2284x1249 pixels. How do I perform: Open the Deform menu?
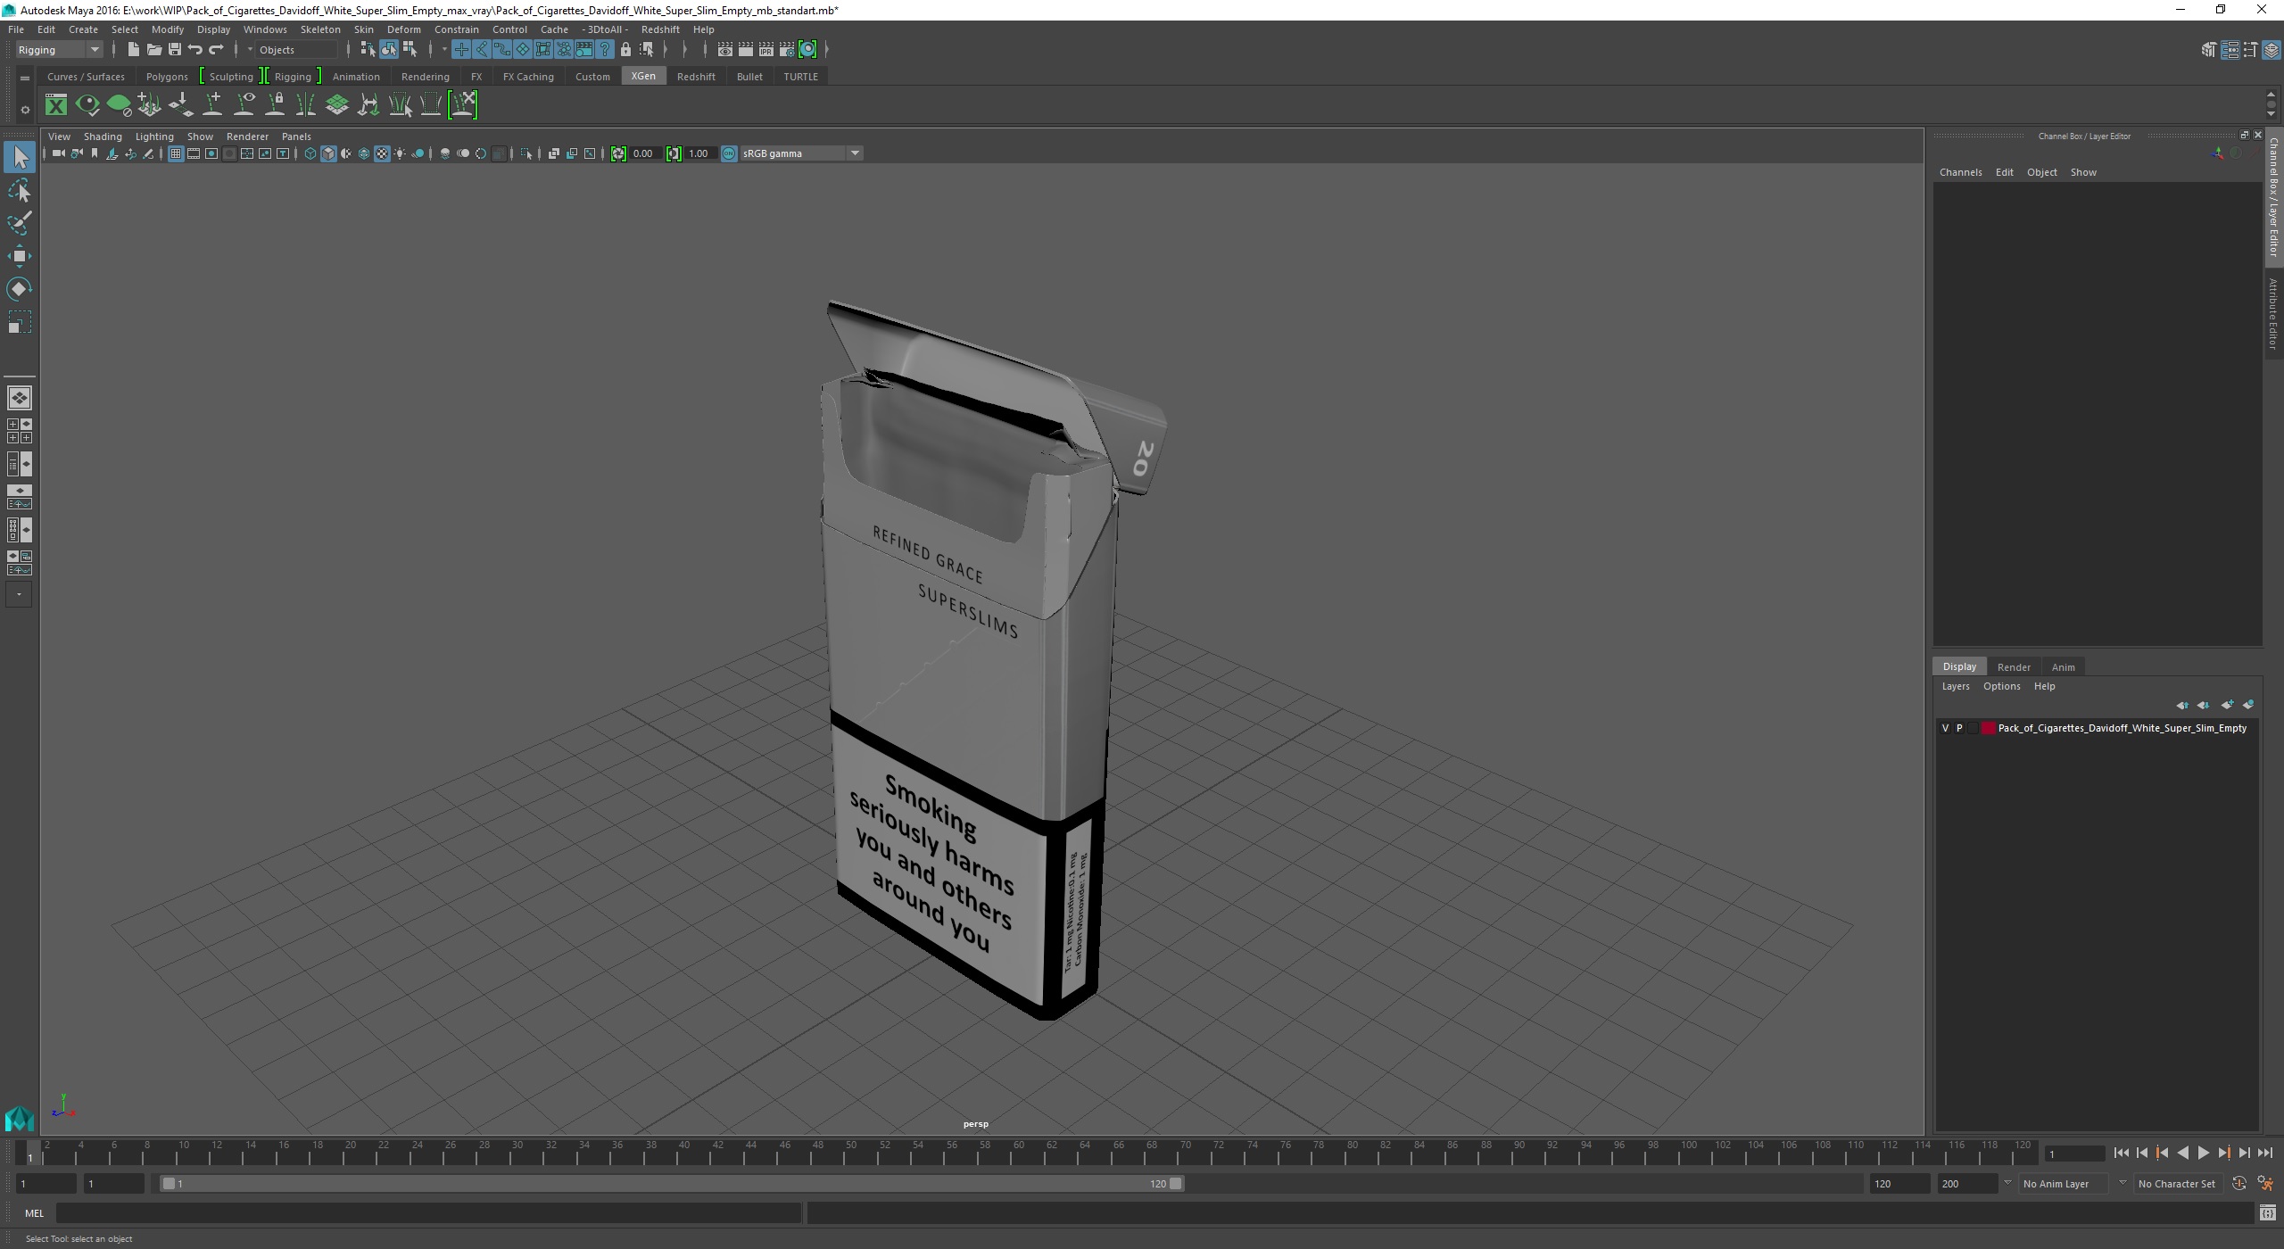[x=403, y=29]
